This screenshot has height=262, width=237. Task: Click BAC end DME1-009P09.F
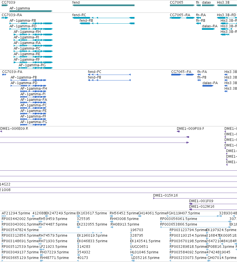pyautogui.click(x=178, y=131)
